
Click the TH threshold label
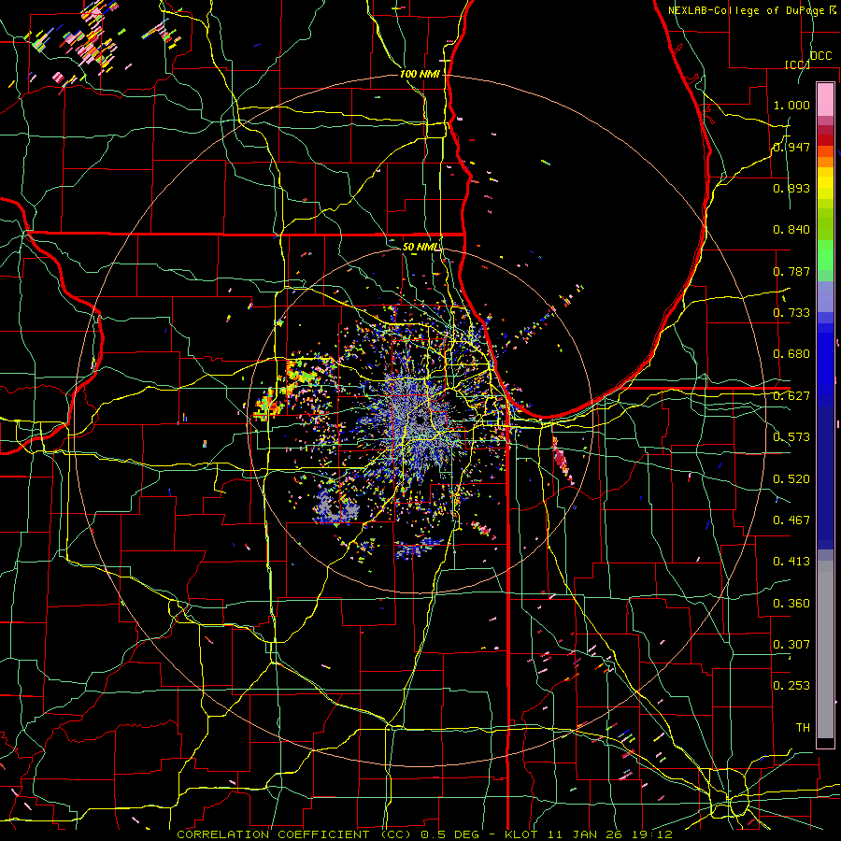pyautogui.click(x=803, y=728)
